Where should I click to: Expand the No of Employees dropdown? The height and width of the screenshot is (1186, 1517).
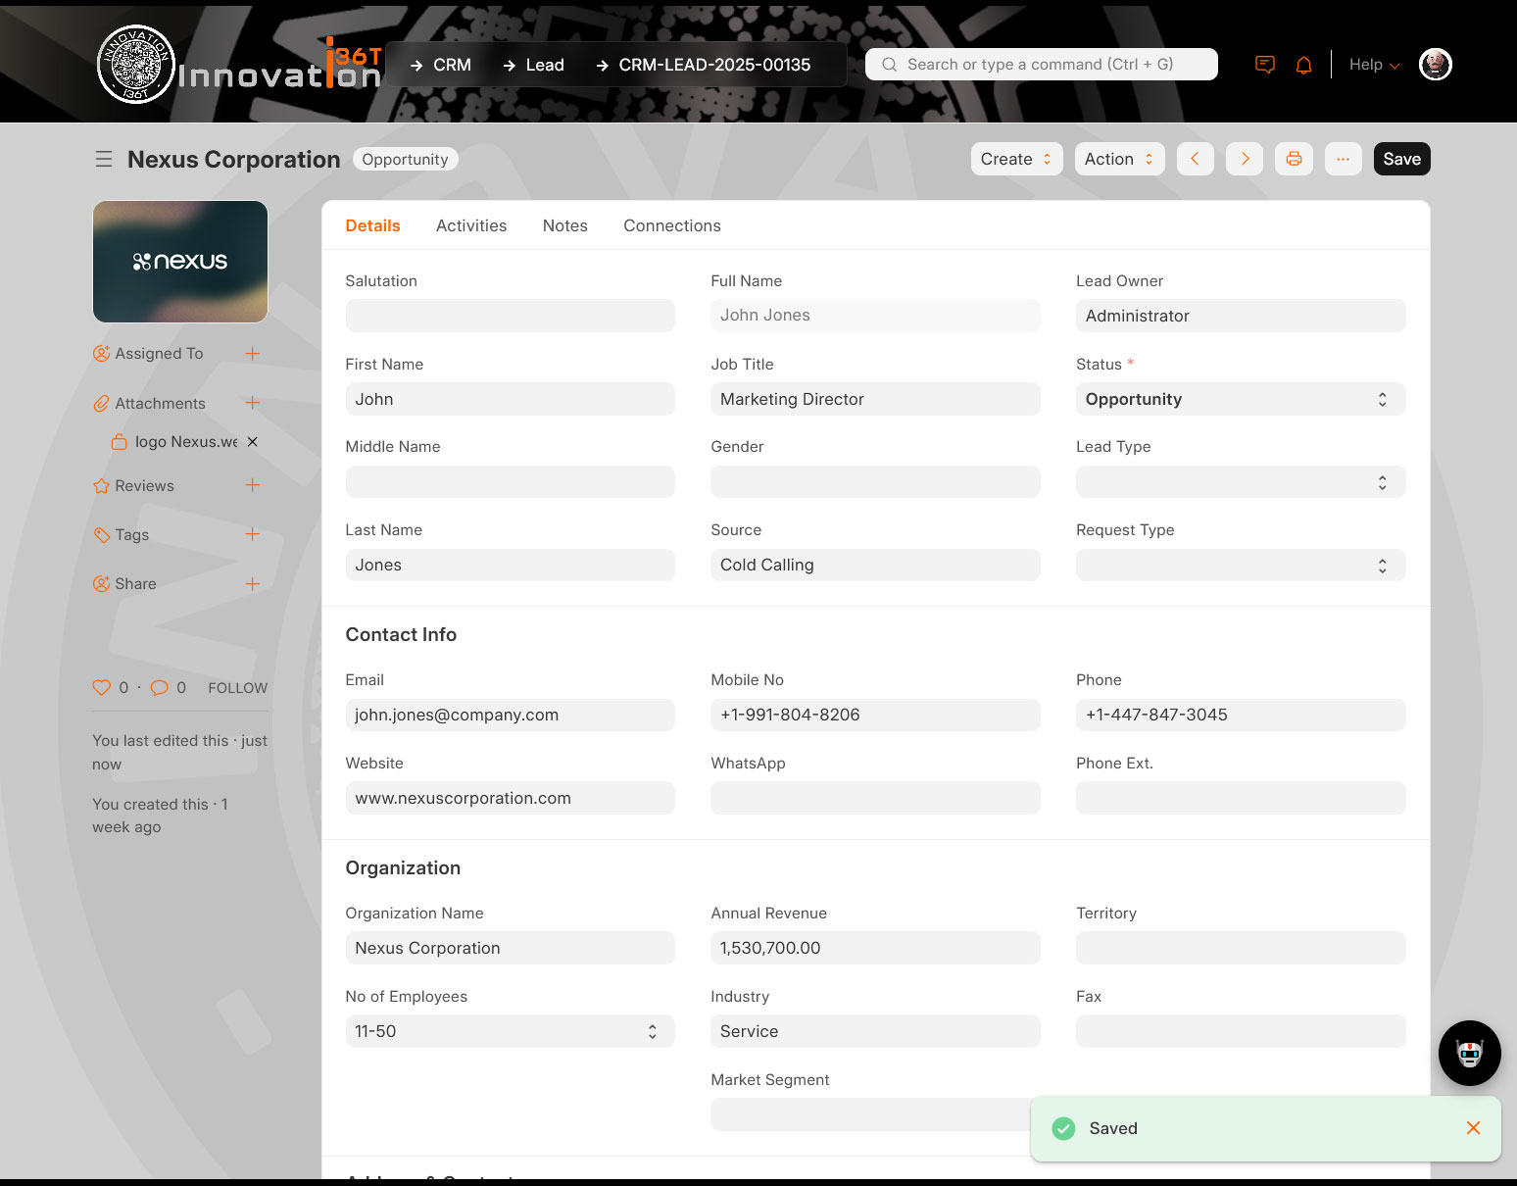pyautogui.click(x=510, y=1031)
